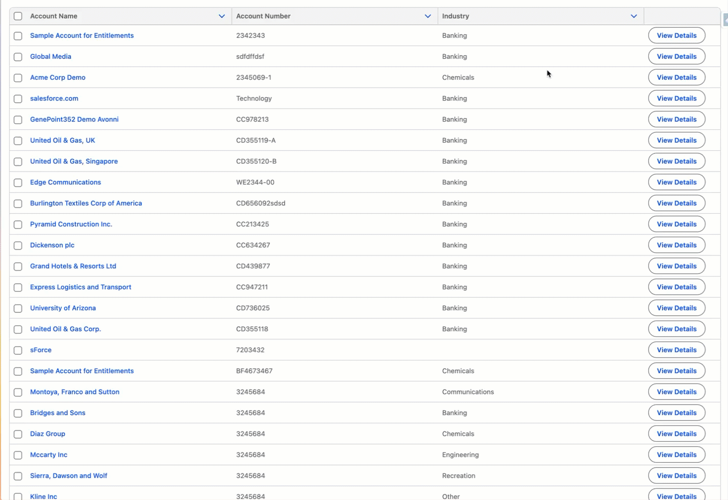This screenshot has height=500, width=728.
Task: Click View Details for Montoya, Franco and Sutton
Action: [677, 392]
